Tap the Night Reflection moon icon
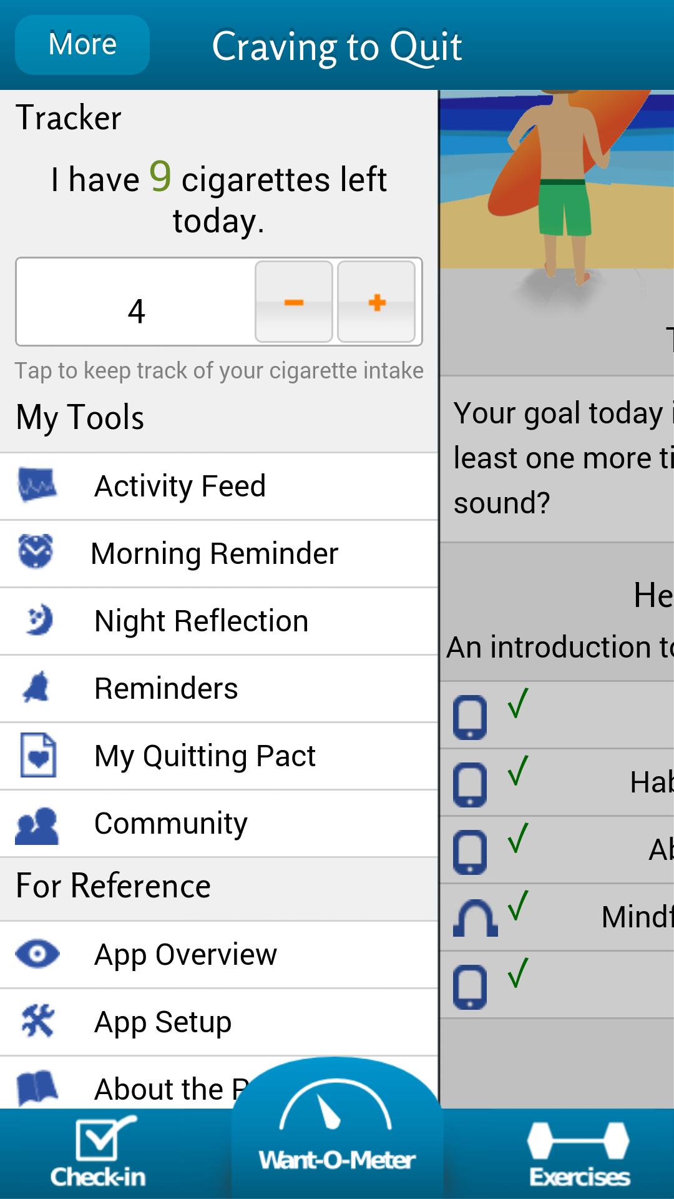The height and width of the screenshot is (1199, 674). click(39, 621)
